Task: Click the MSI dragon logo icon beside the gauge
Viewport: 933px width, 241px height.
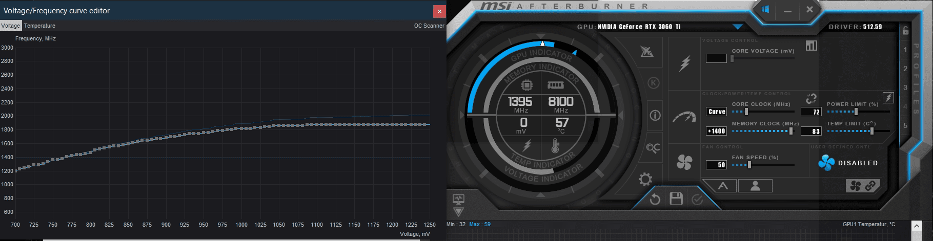Action: pyautogui.click(x=647, y=51)
